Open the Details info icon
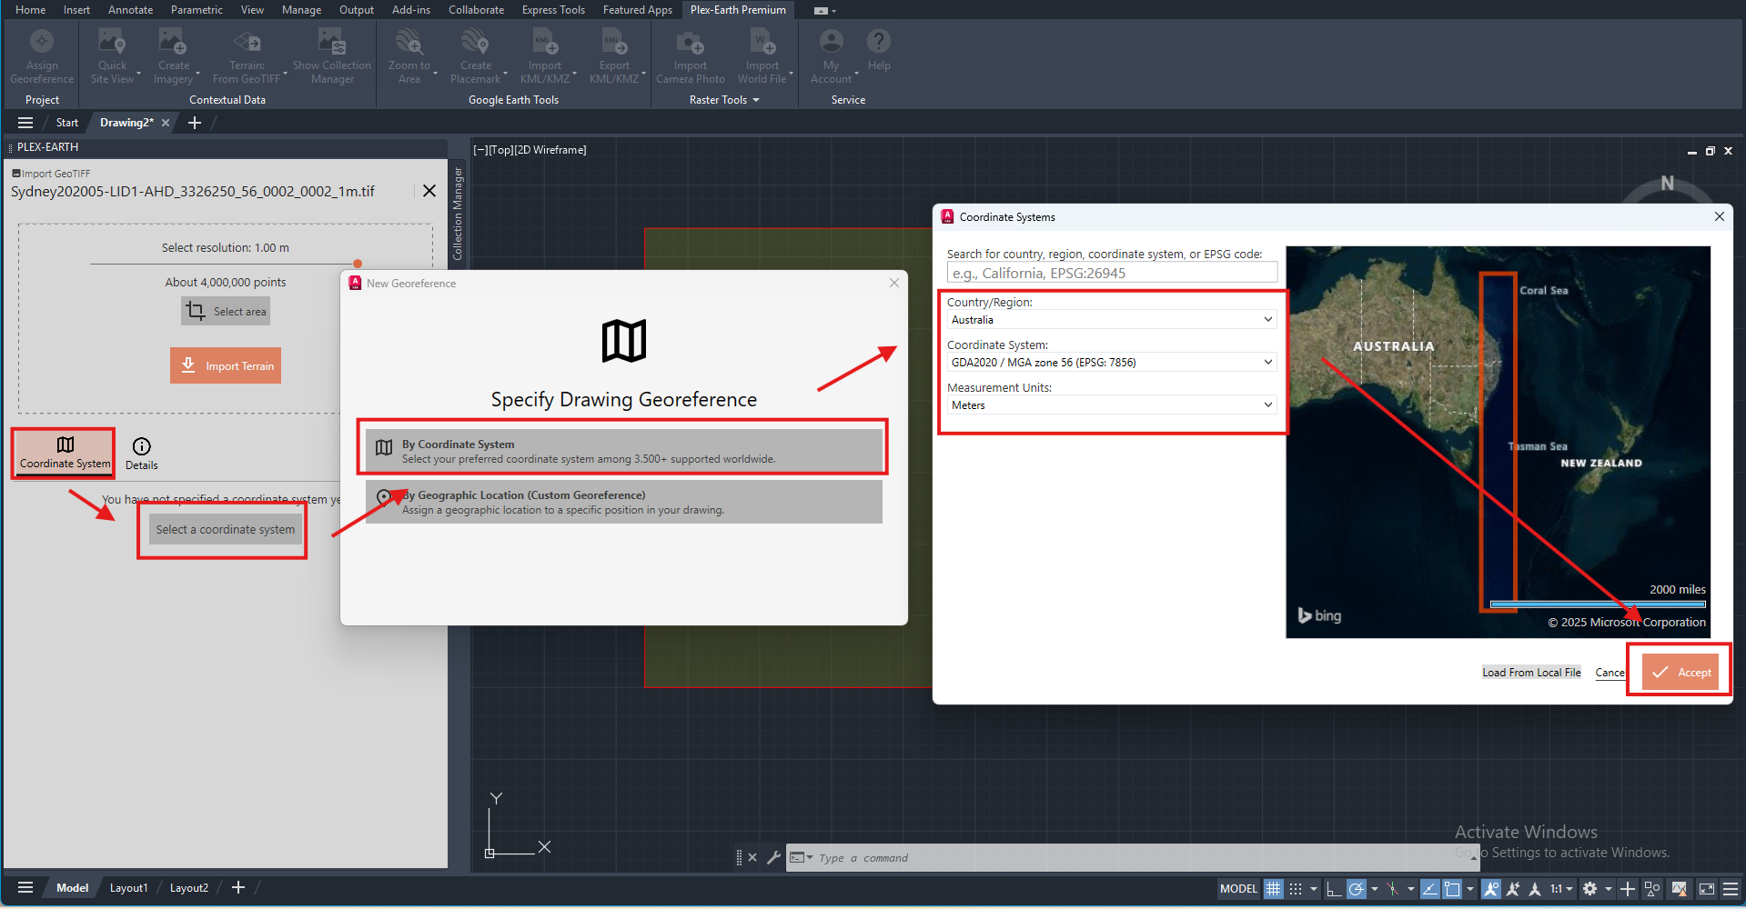Screen dimensions: 1746x909 (x=141, y=446)
